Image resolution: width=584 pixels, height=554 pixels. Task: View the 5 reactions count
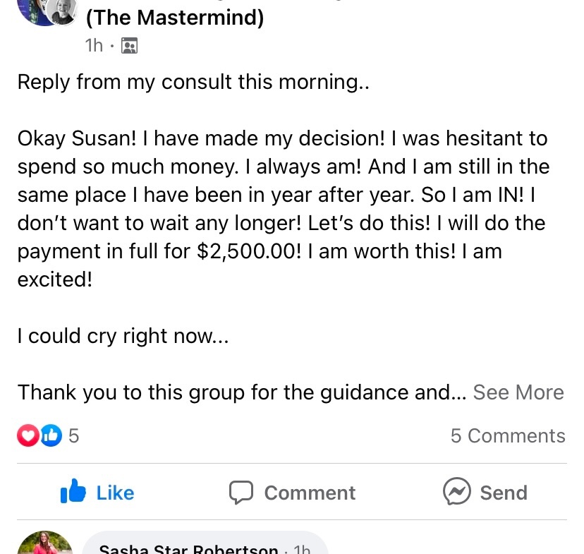(x=74, y=435)
